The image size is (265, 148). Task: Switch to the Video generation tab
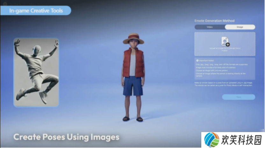210,27
